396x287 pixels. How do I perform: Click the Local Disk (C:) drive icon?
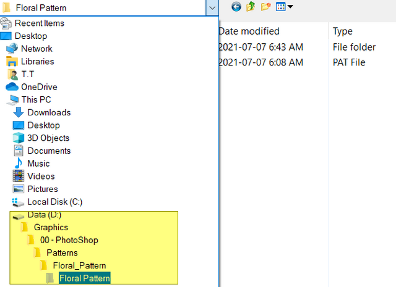coord(18,202)
